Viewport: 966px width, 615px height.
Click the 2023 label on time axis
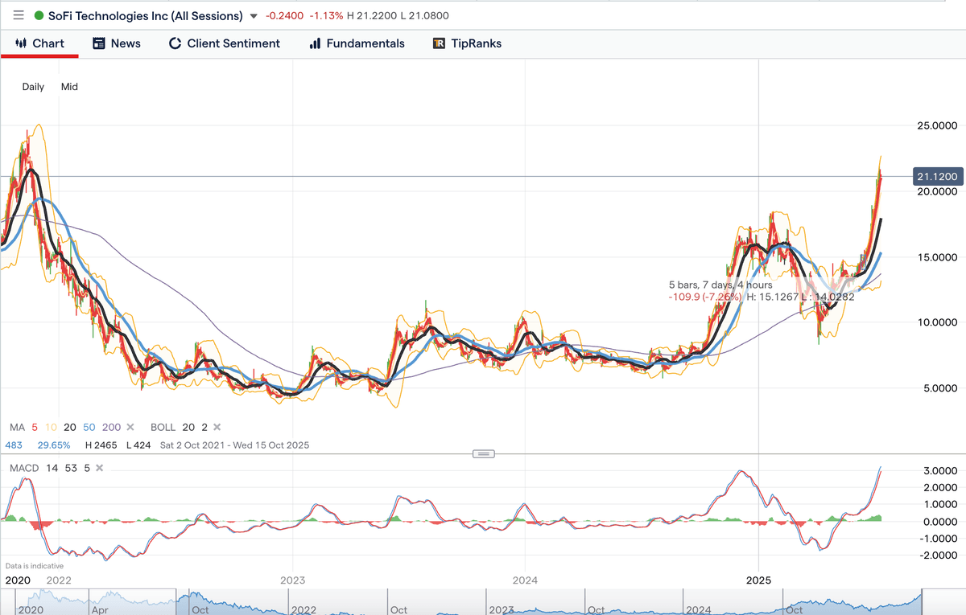pos(292,580)
